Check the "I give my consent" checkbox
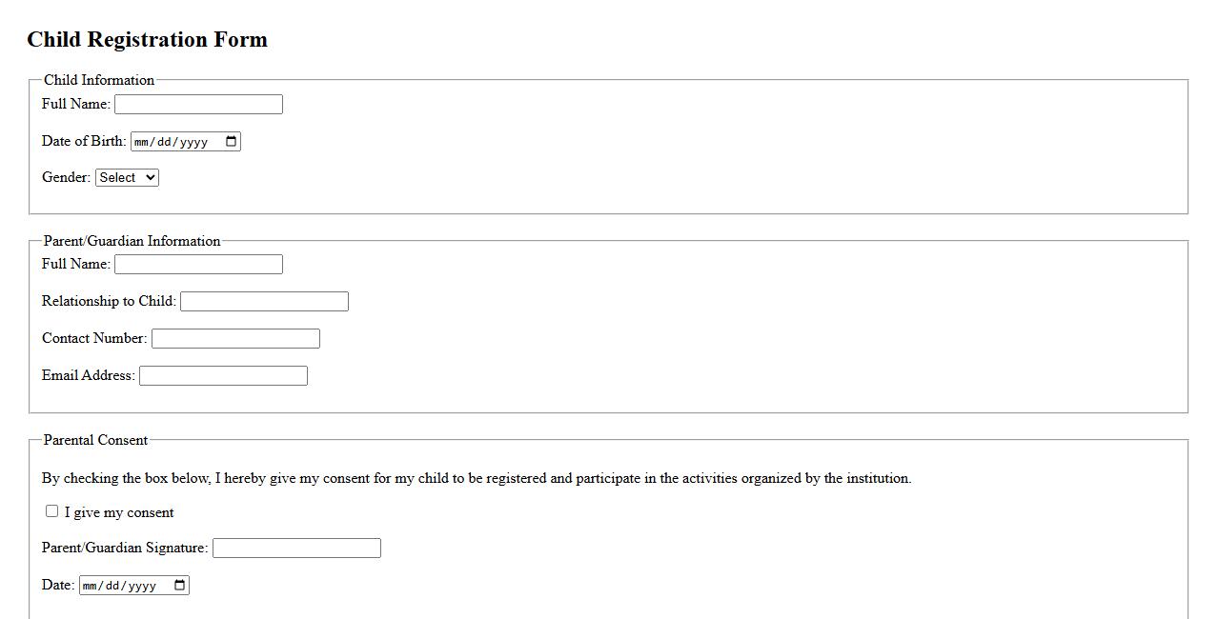This screenshot has height=619, width=1218. 52,511
